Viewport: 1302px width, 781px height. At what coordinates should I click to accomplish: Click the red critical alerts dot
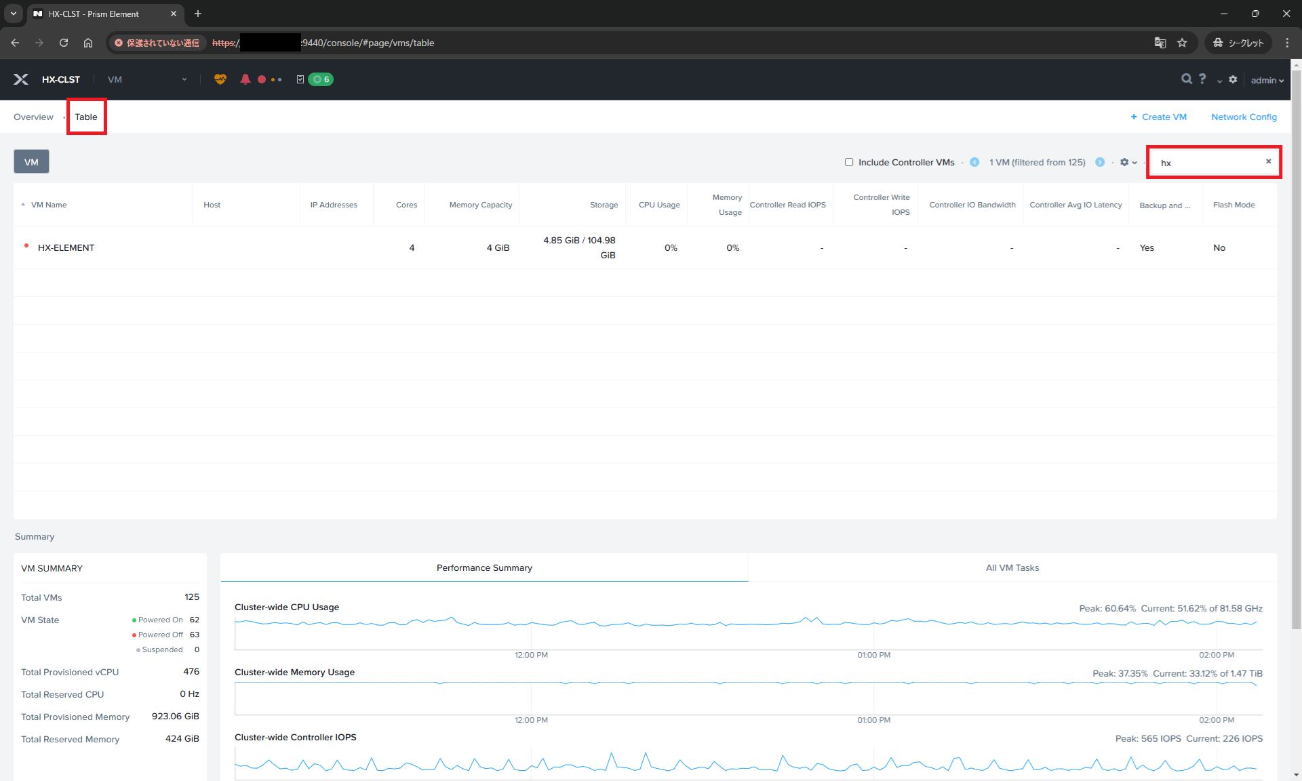coord(262,79)
